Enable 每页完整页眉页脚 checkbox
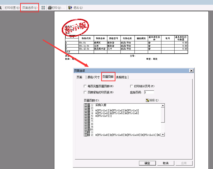 [x=85, y=86]
